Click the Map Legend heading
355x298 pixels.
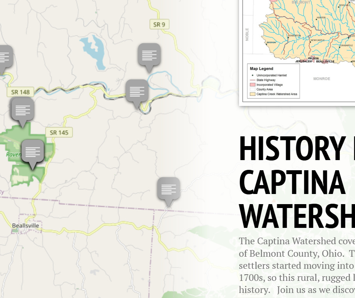click(x=262, y=69)
